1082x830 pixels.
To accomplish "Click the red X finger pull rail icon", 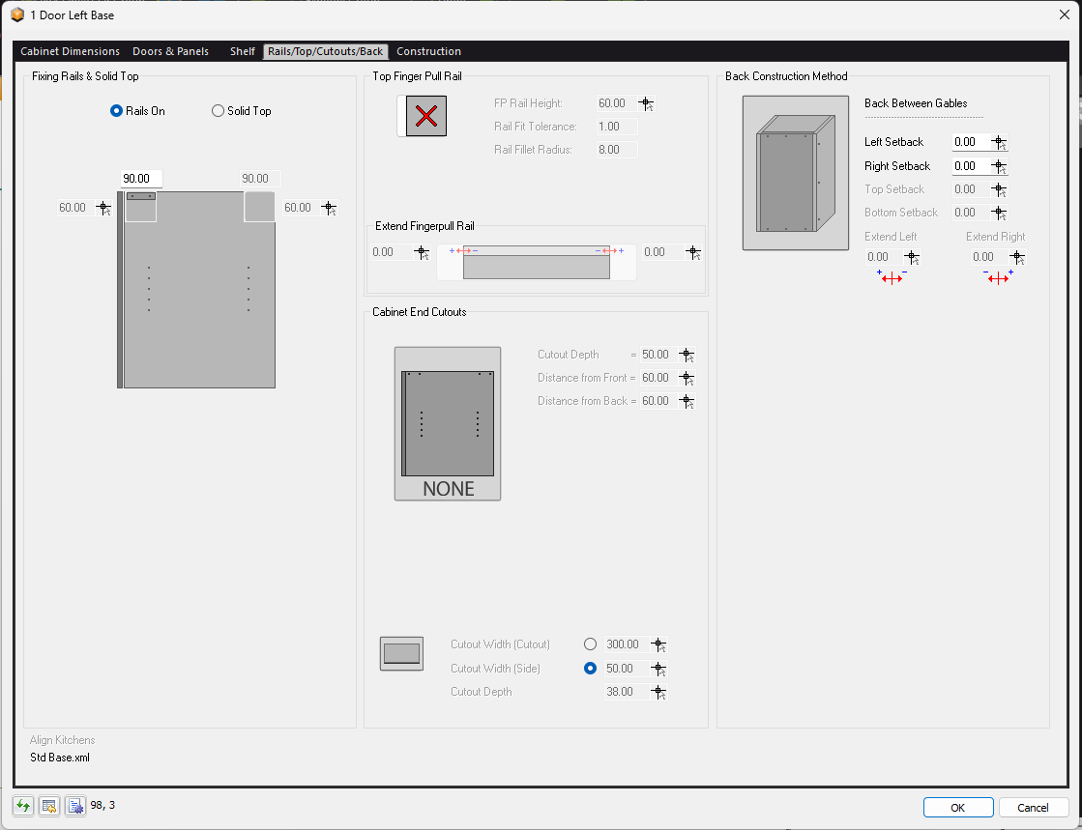I will (x=425, y=116).
